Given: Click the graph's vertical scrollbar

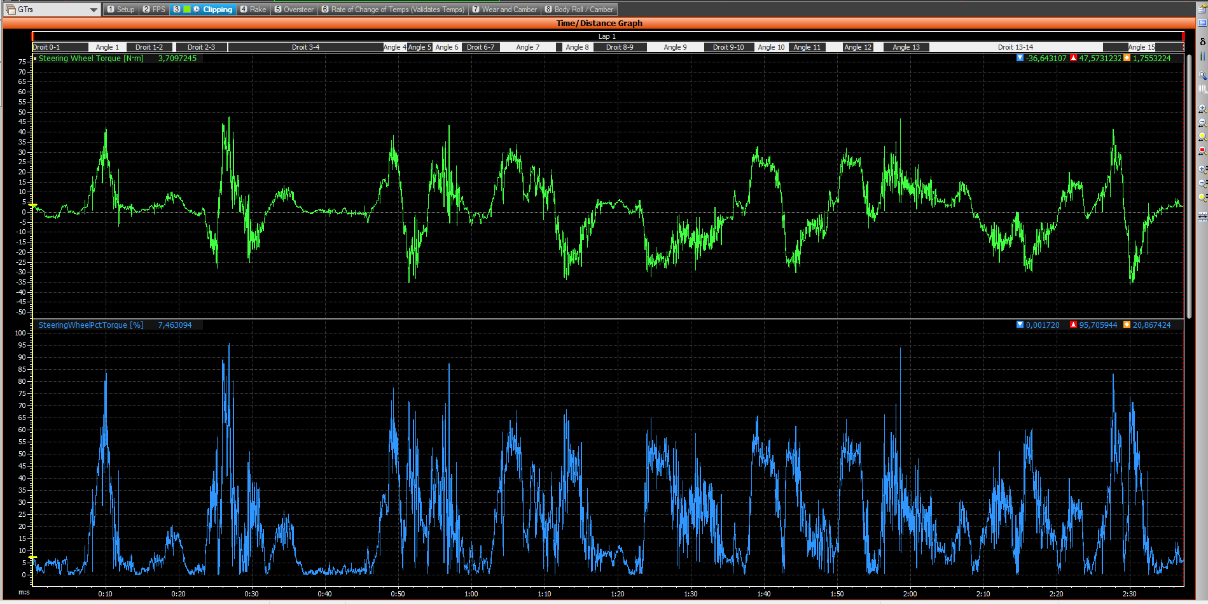Looking at the screenshot, I should [1190, 186].
